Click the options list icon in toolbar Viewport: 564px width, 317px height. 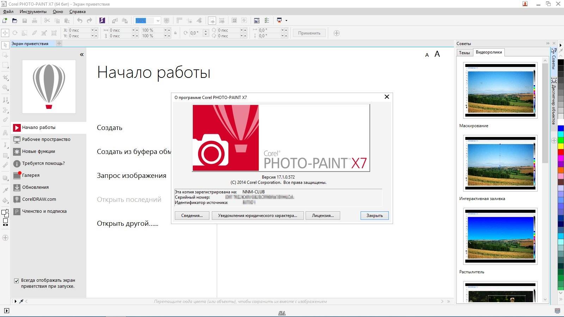click(x=267, y=20)
